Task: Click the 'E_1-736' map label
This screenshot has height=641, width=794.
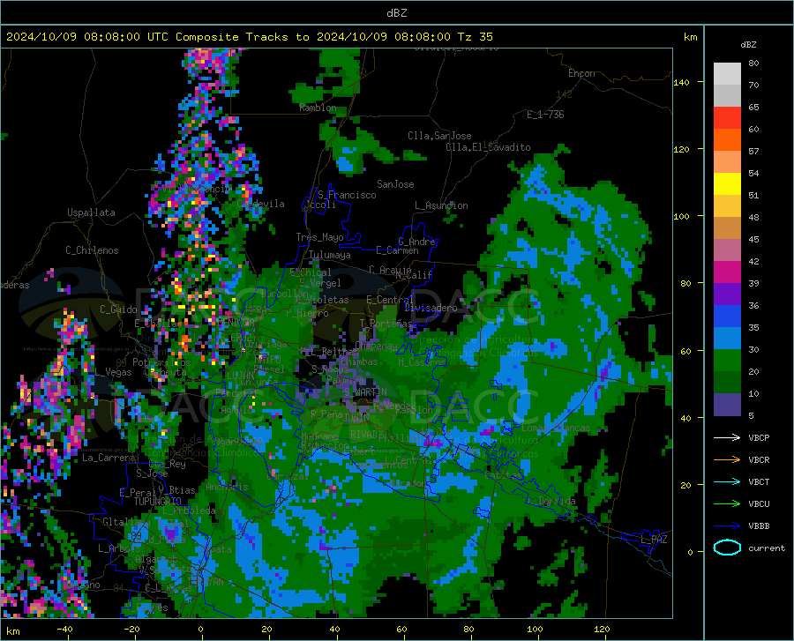Action: click(x=545, y=115)
